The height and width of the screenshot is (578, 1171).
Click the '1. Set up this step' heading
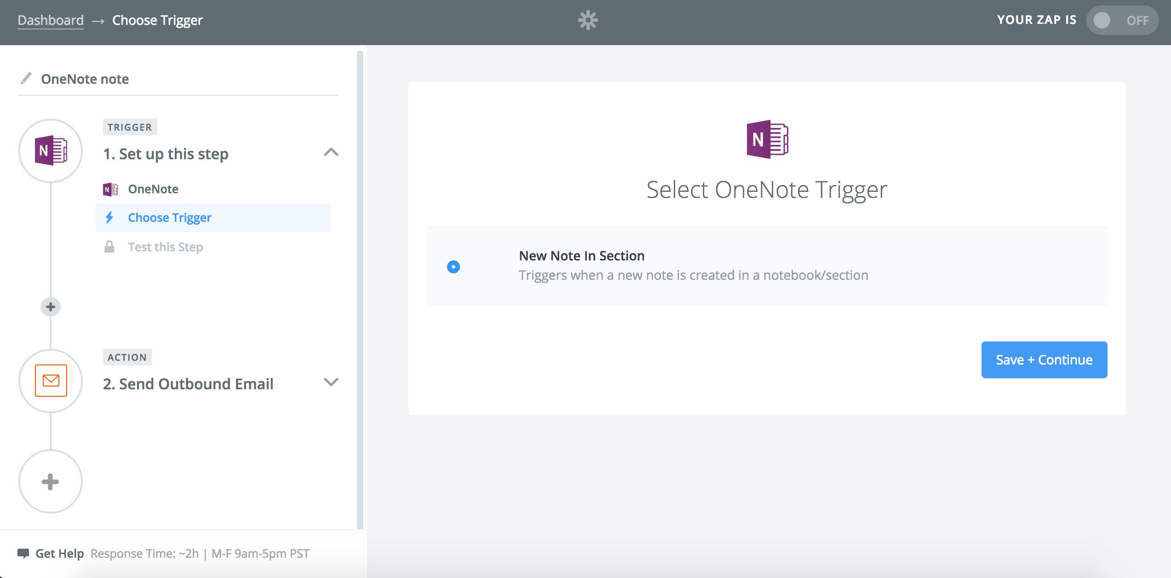click(x=166, y=154)
